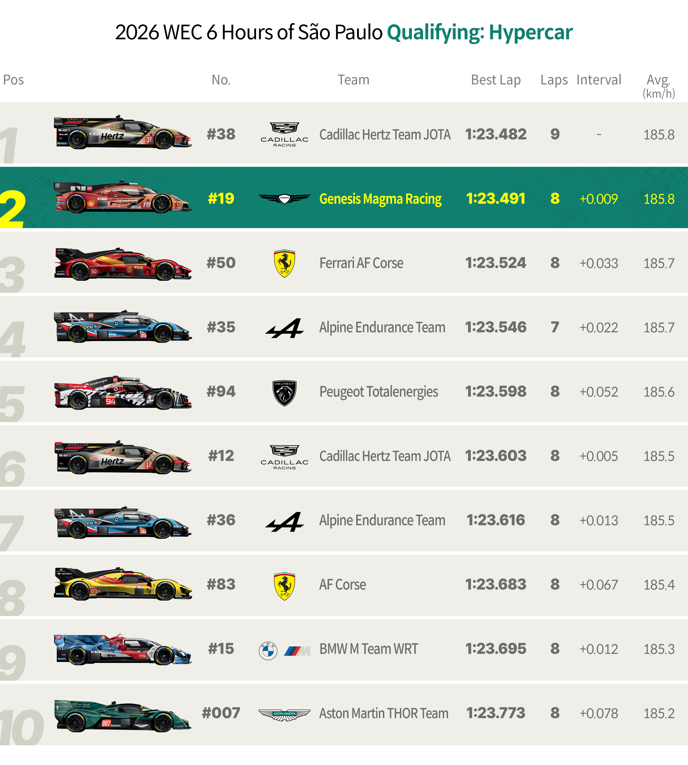Click the team name 'AF Corse' in row #83
688x765 pixels.
tap(343, 585)
